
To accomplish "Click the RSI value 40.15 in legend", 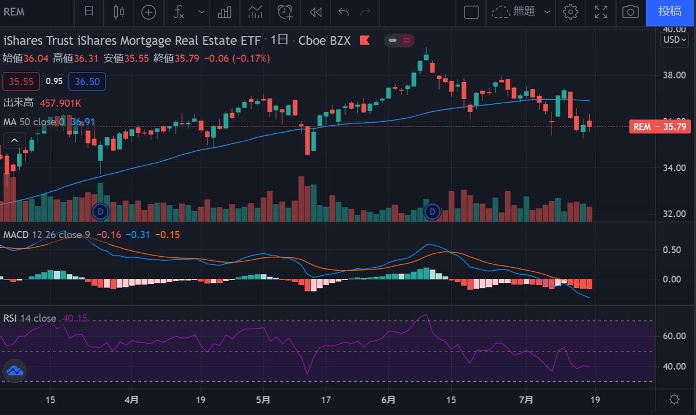I will coord(75,318).
